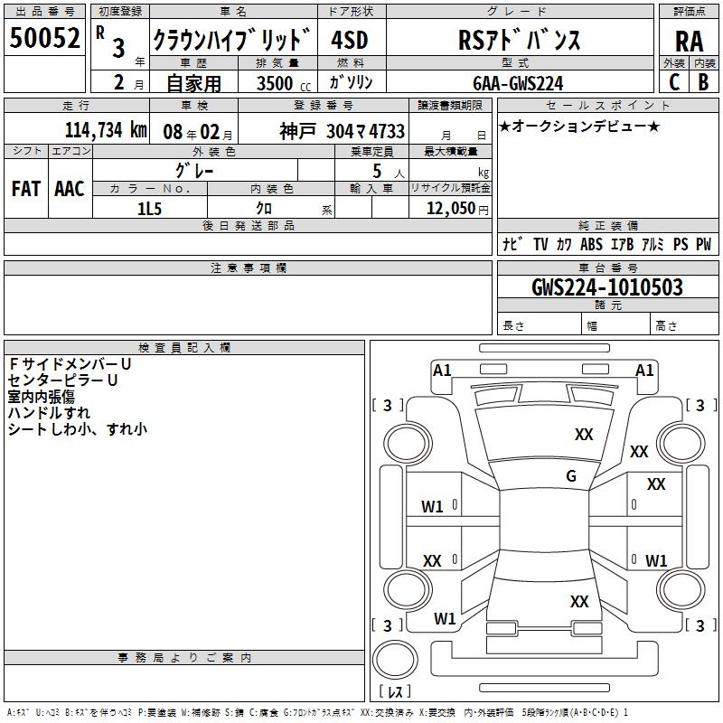The height and width of the screenshot is (723, 723).
Task: Click the XX mark on the hood
Action: pyautogui.click(x=584, y=434)
